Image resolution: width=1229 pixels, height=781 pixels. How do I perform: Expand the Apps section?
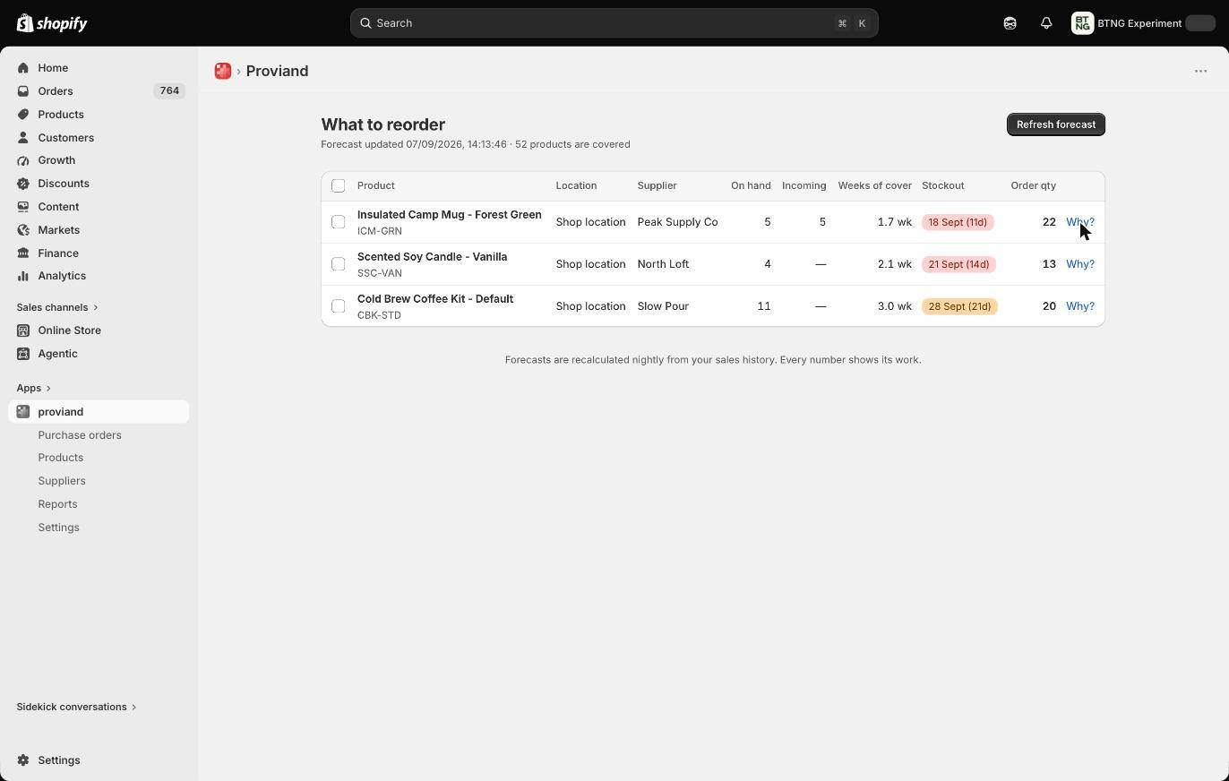[x=34, y=388]
